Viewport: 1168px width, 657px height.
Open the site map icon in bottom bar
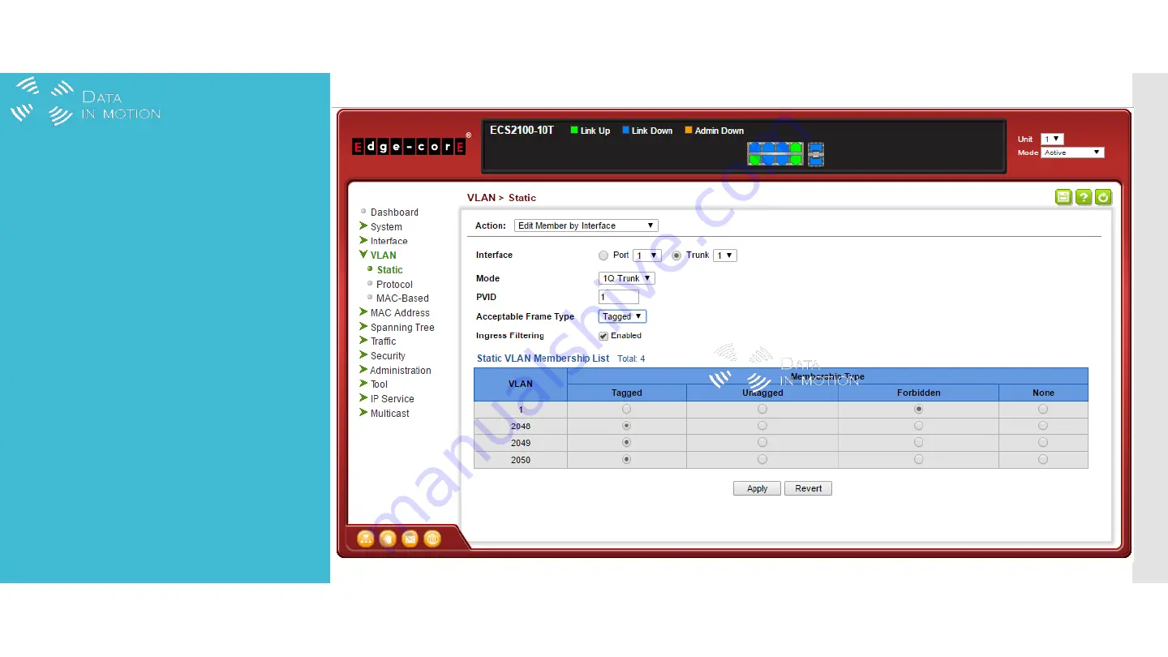366,539
